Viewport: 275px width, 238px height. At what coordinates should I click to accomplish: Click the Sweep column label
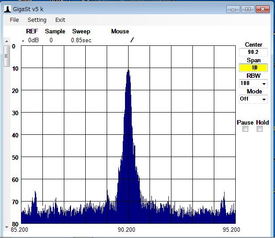click(x=81, y=31)
